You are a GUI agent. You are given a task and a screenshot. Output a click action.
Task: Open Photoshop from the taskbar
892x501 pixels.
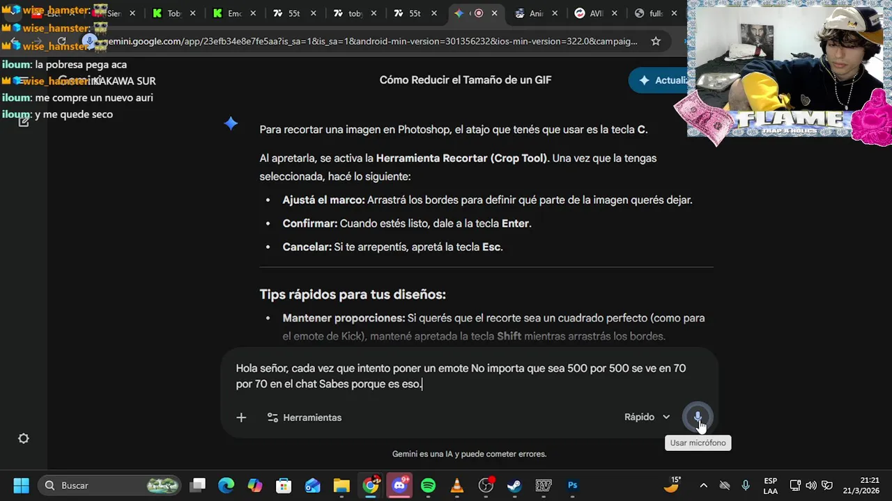point(572,485)
